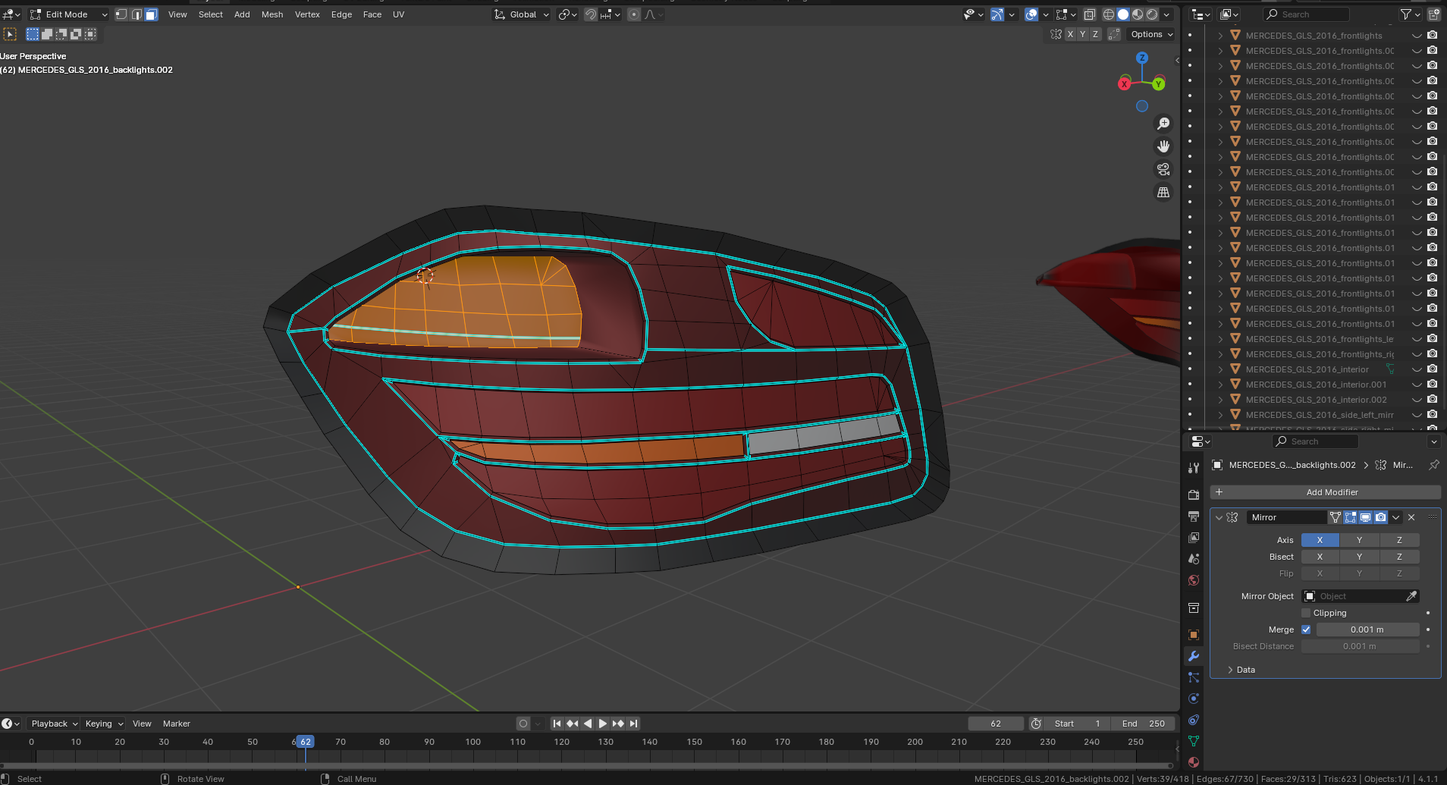This screenshot has height=785, width=1447.
Task: Click the zoom magnifier viewport icon
Action: (x=1163, y=124)
